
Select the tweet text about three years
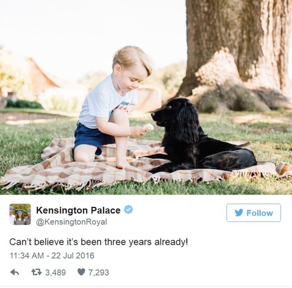99,242
